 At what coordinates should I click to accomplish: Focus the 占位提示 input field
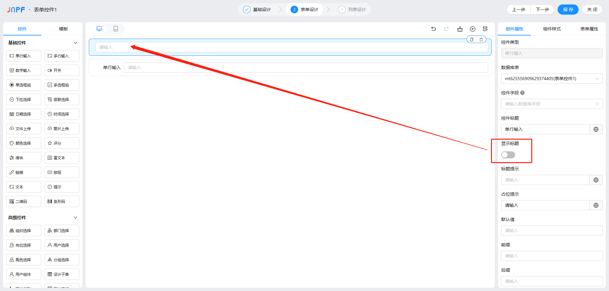[x=545, y=205]
